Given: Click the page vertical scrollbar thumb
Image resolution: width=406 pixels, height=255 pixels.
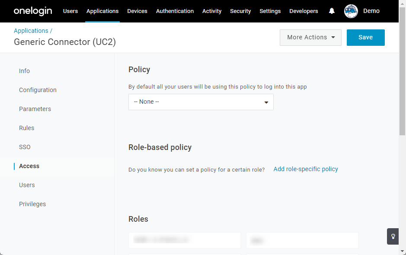Looking at the screenshot, I should [x=403, y=71].
